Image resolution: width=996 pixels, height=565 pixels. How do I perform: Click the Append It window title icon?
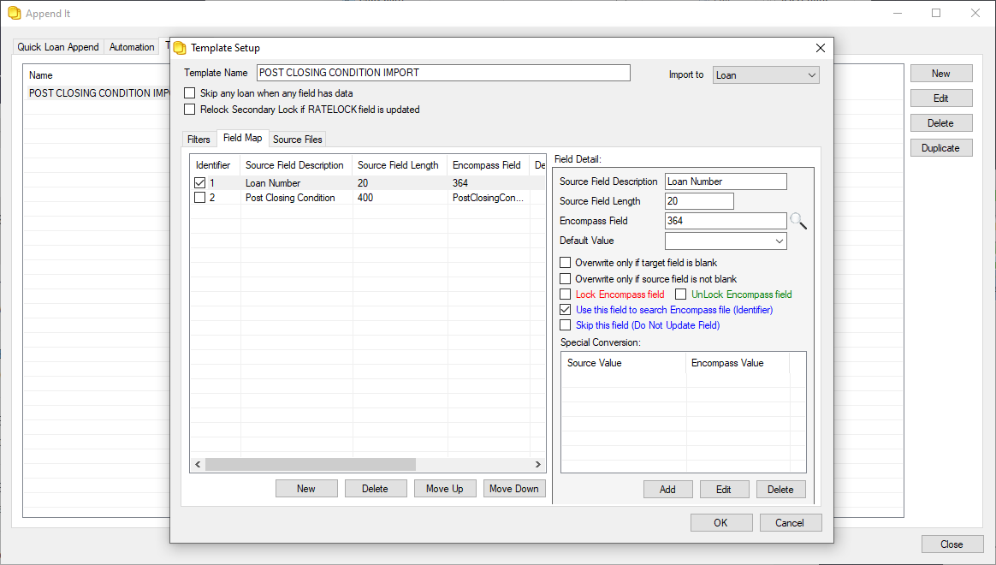pyautogui.click(x=14, y=14)
